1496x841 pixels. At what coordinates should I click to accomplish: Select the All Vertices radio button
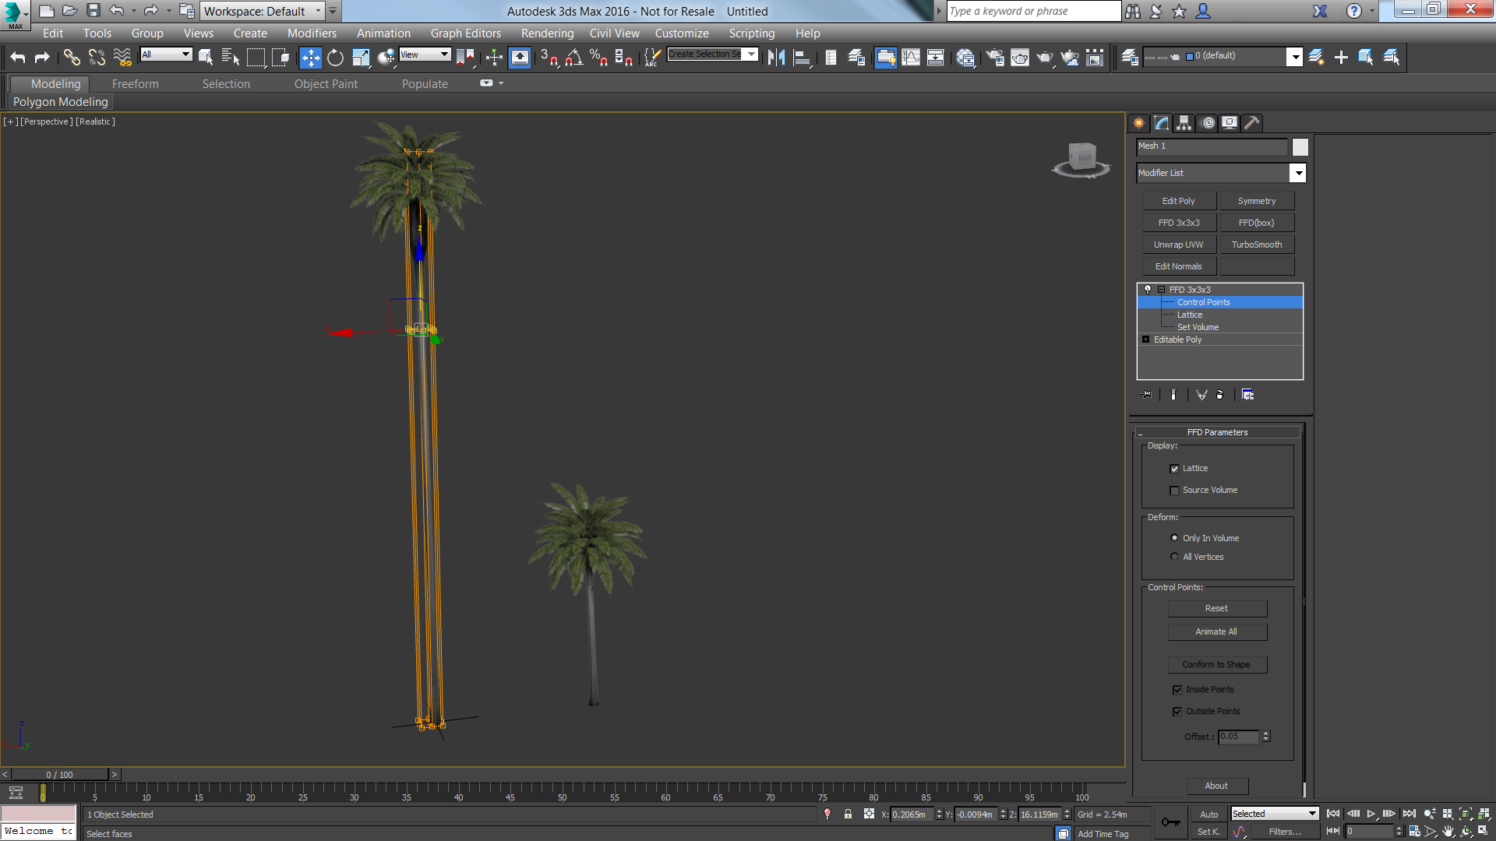[1174, 557]
